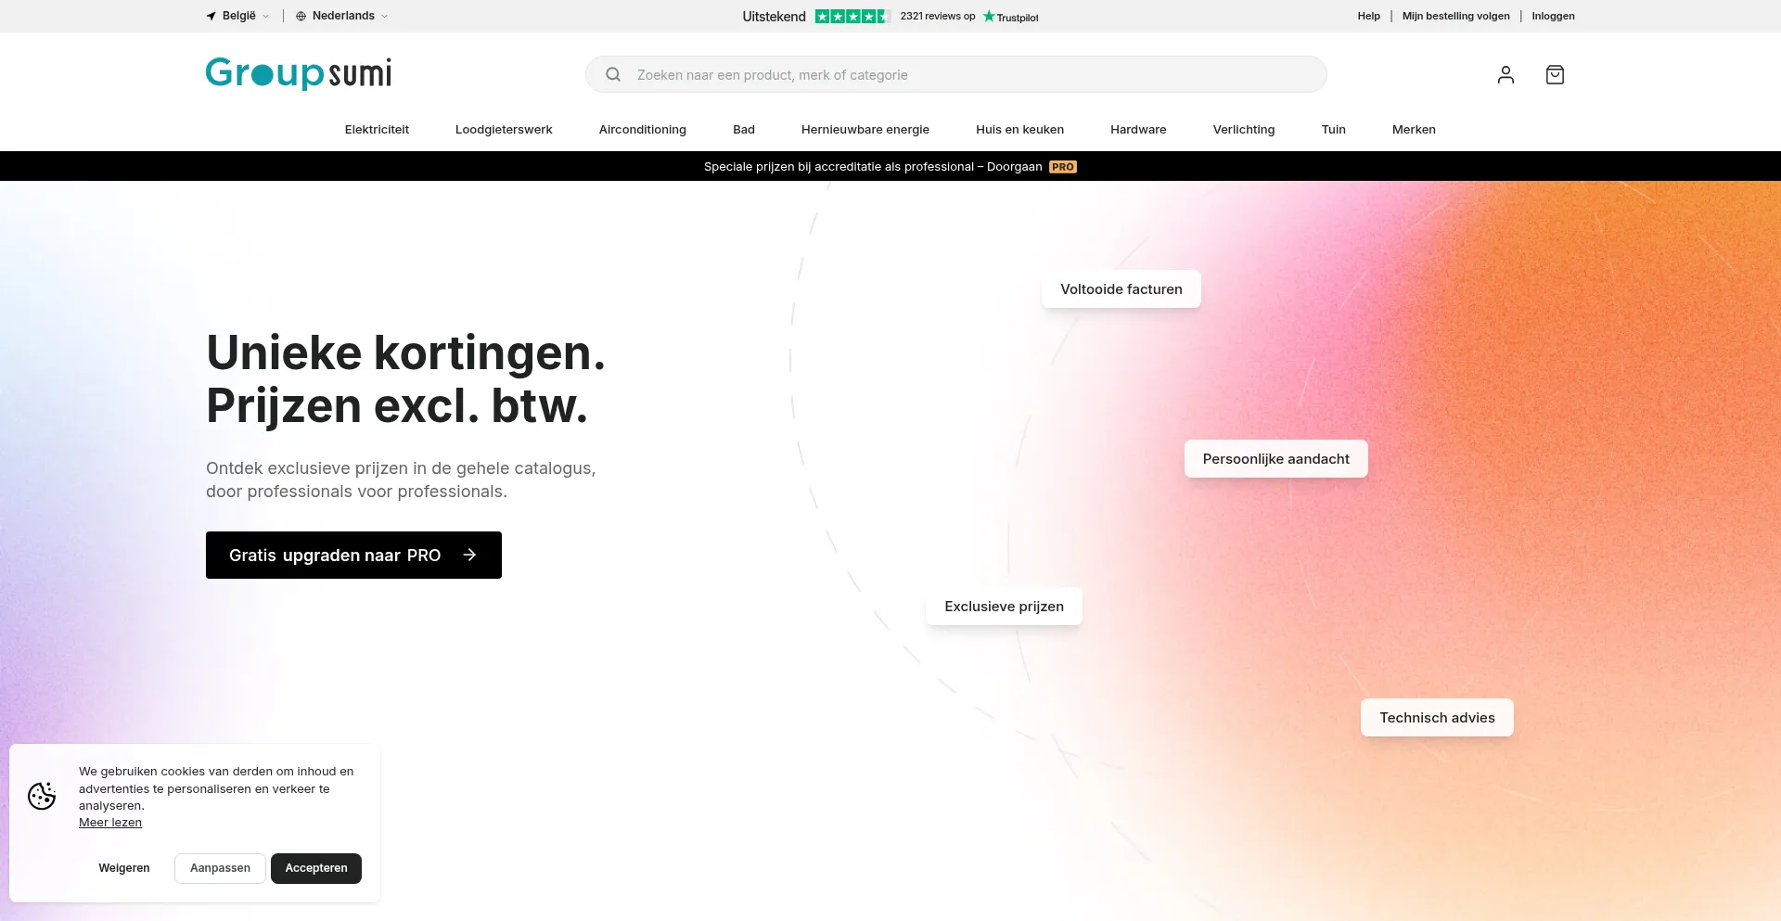Click the globe icon beside Nederlands
This screenshot has width=1781, height=921.
301,16
